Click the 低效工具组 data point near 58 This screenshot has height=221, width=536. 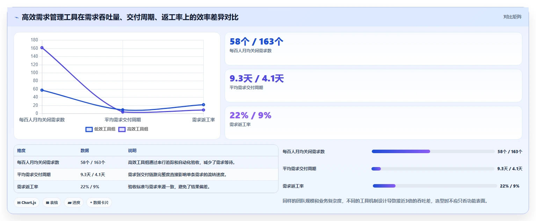click(x=42, y=90)
